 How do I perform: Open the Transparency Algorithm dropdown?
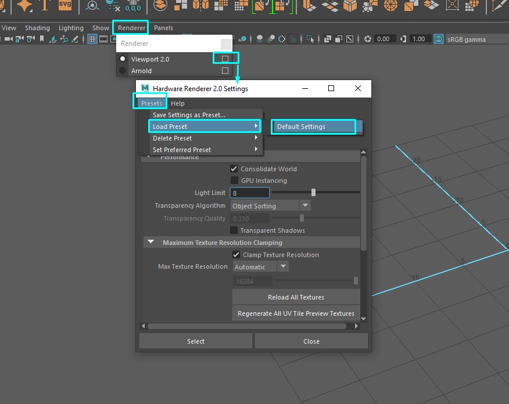270,205
